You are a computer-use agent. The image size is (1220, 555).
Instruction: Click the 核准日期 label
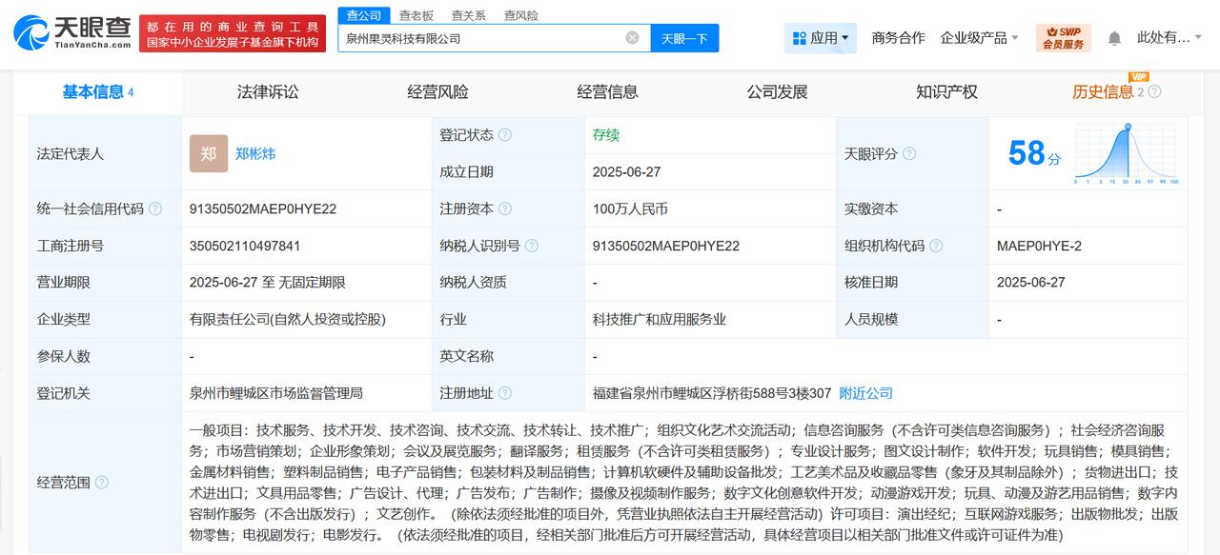point(871,283)
